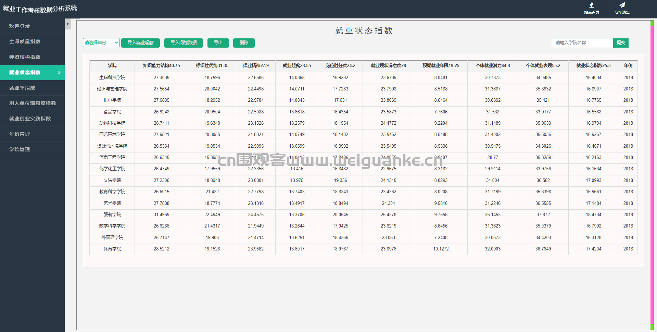Viewport: 657px width, 332px height.
Task: Open 生源质量指数 in the sidebar
Action: pyautogui.click(x=32, y=41)
